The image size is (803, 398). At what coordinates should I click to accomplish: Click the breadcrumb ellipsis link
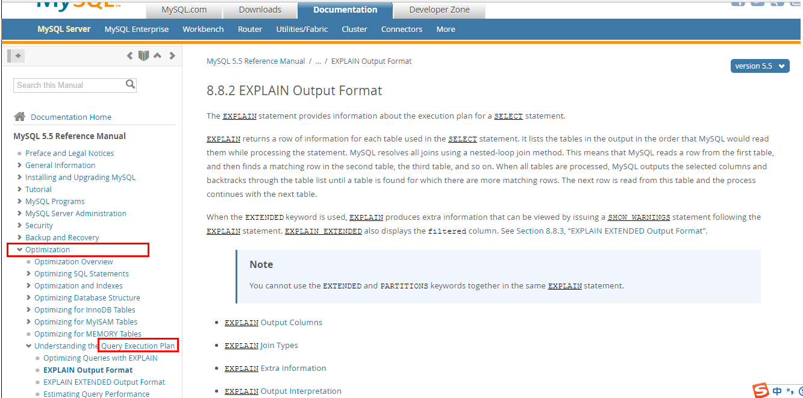point(318,61)
